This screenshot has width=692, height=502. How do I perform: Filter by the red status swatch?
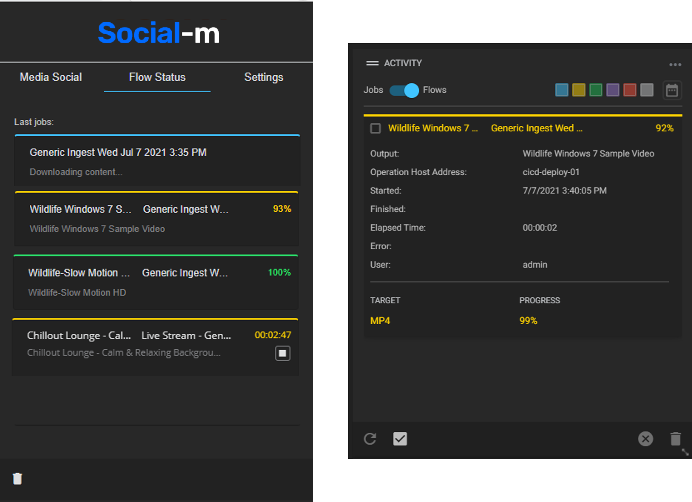pyautogui.click(x=630, y=90)
